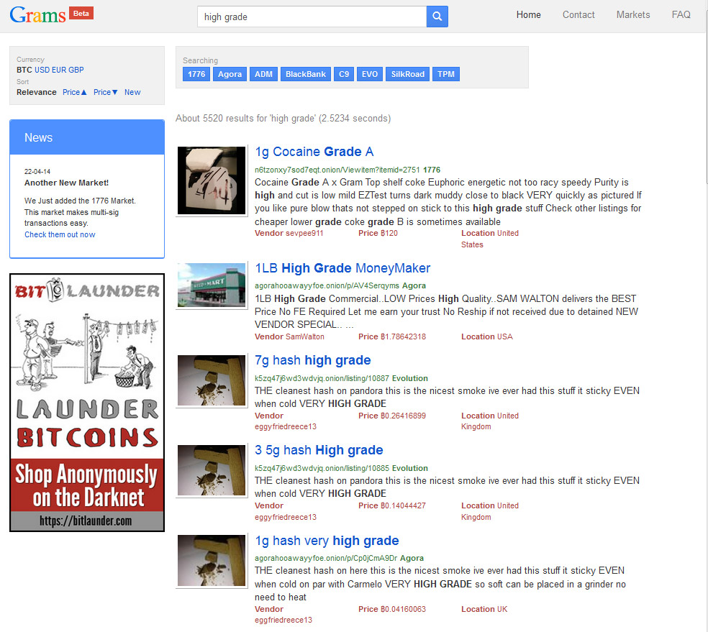Viewport: 708px width, 632px height.
Task: Open '1LB High Grade MoneyMaker' listing
Action: pyautogui.click(x=342, y=268)
